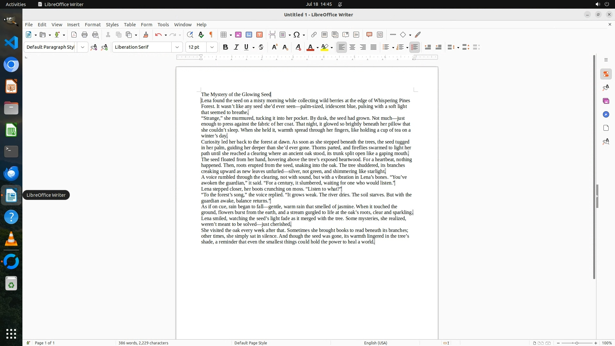Click the Print toolbar icon
The width and height of the screenshot is (615, 346).
pyautogui.click(x=85, y=35)
